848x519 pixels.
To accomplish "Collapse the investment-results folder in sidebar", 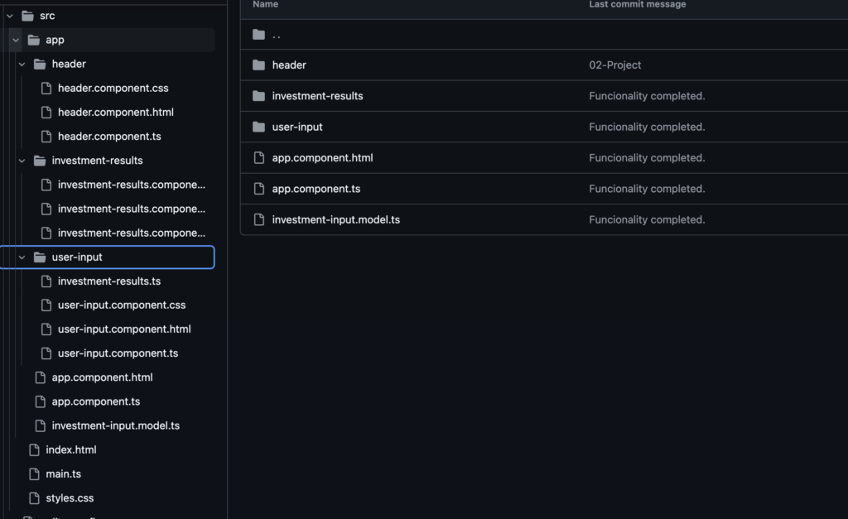I will point(22,161).
